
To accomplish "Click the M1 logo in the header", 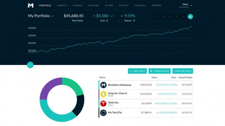I will pos(30,5).
